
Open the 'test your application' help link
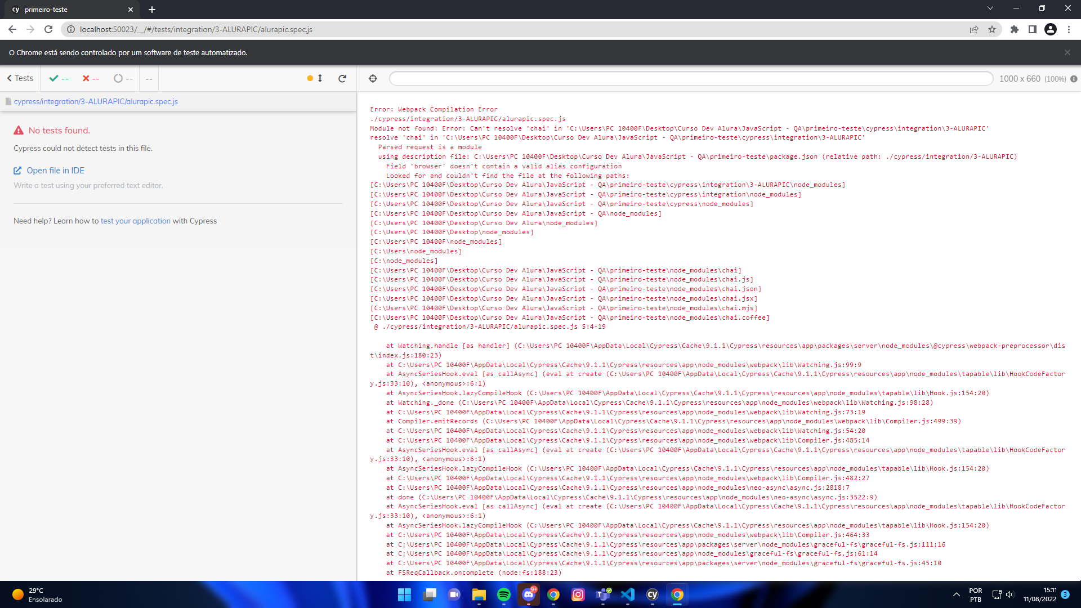136,221
